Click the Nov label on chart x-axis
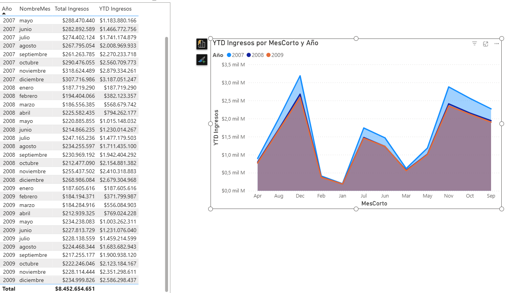 pyautogui.click(x=449, y=196)
